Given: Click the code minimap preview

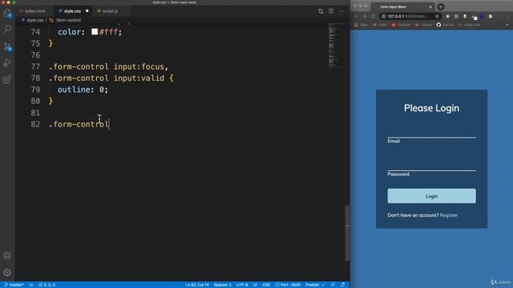Looking at the screenshot, I should (x=335, y=46).
